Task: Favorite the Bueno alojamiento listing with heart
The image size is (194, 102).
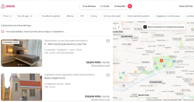Action: [x=108, y=75]
